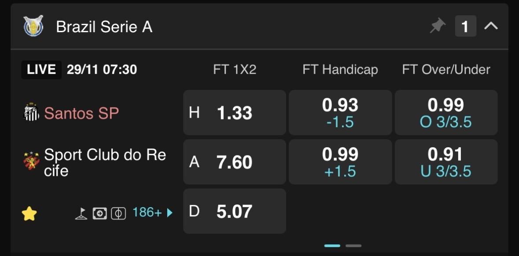The image size is (519, 256).
Task: Choose Under 3/3.5 at 0.91
Action: click(x=446, y=162)
